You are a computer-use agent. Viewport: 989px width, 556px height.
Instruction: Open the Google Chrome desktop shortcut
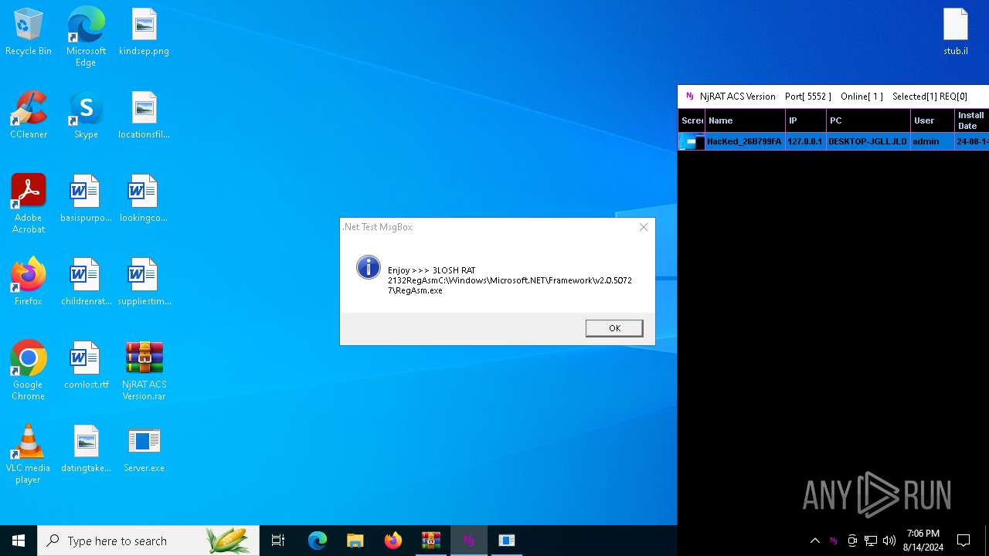point(29,371)
